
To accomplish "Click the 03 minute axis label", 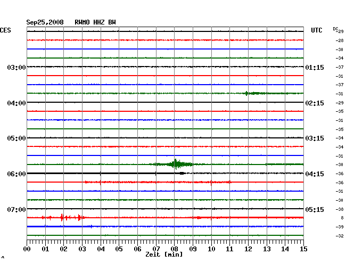I will click(82, 249).
